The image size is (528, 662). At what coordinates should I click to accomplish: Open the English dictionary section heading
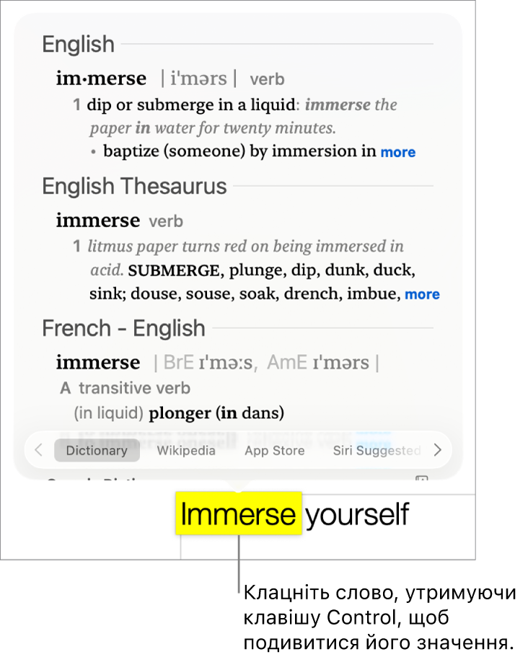(x=78, y=45)
